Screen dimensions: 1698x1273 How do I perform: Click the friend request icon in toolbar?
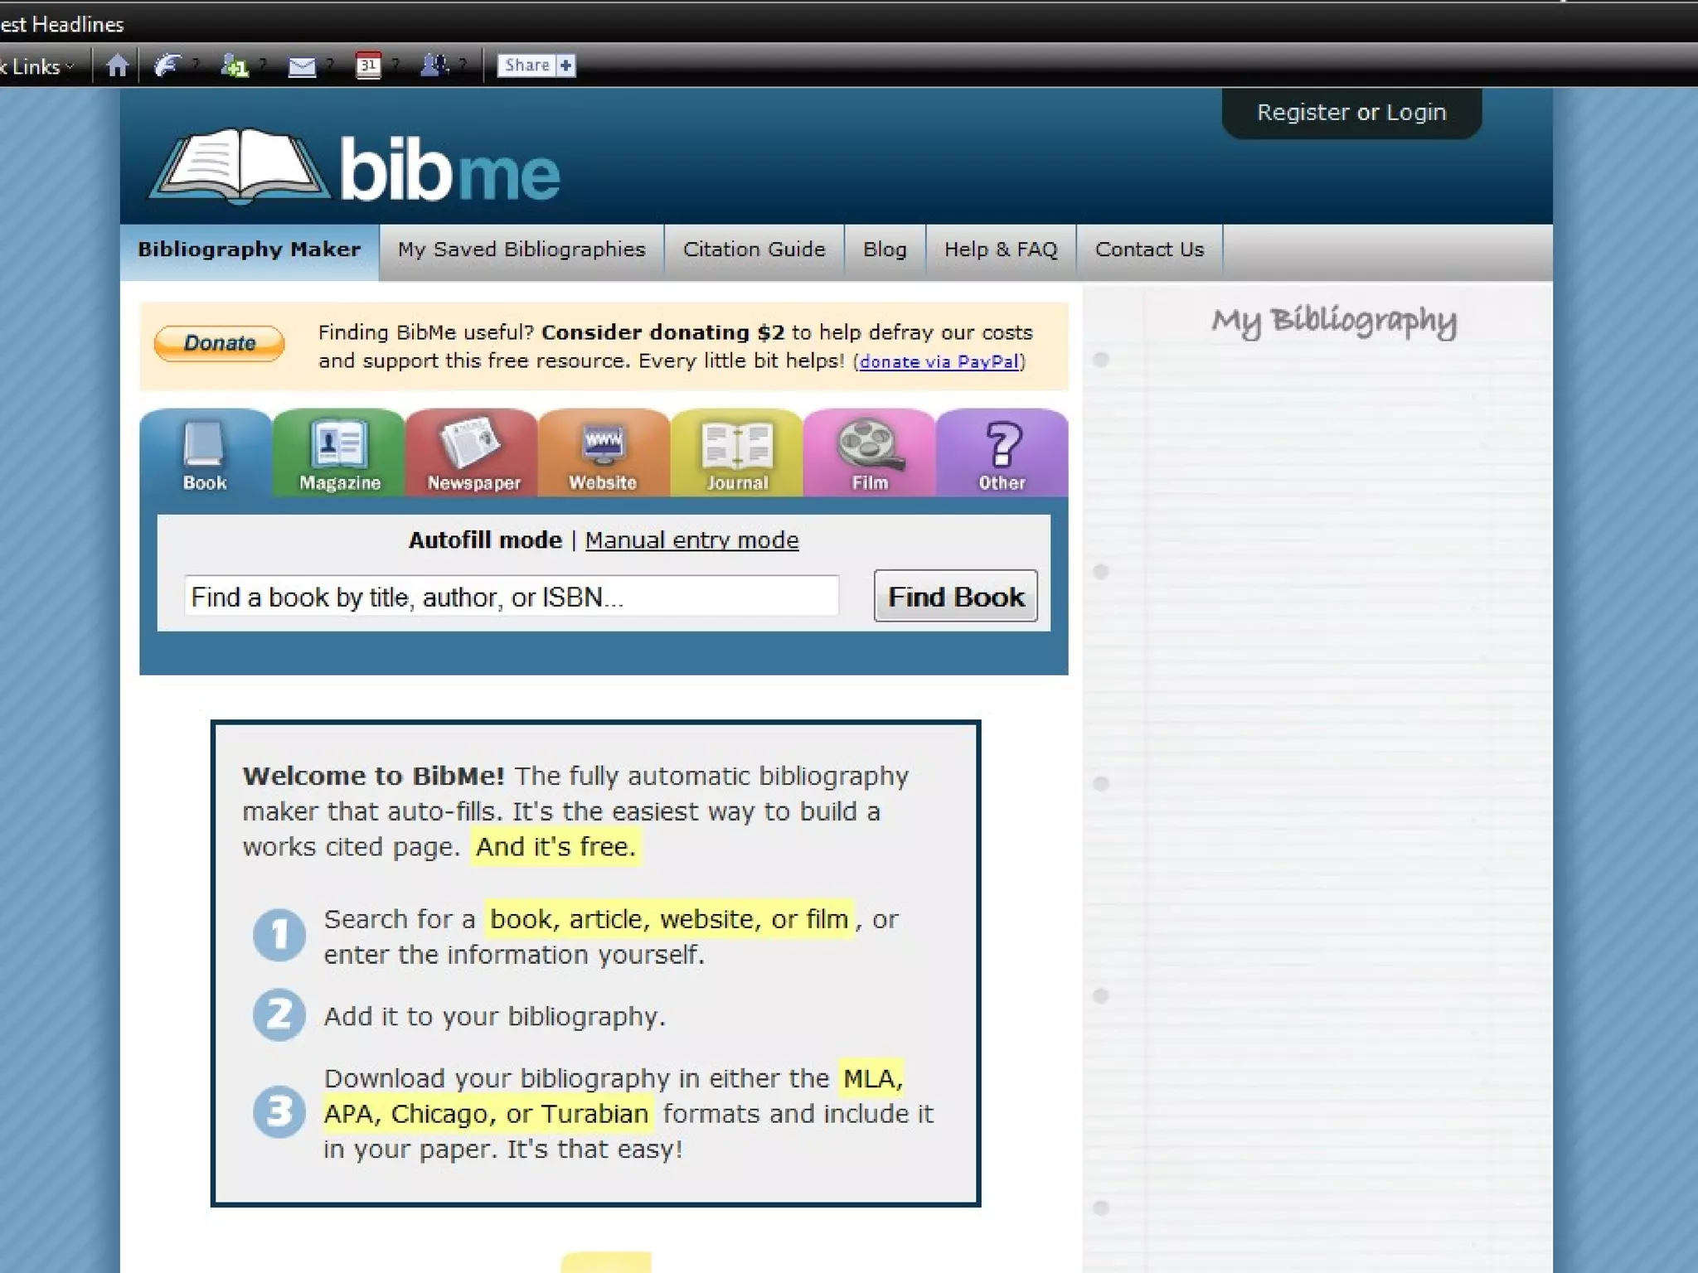point(235,65)
